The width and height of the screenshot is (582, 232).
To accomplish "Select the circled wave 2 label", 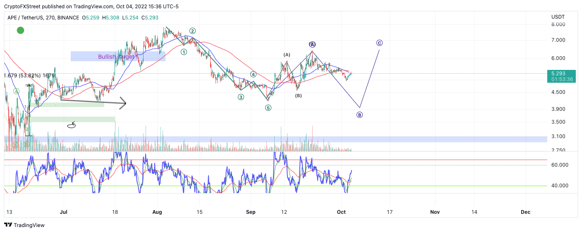I will click(x=192, y=31).
